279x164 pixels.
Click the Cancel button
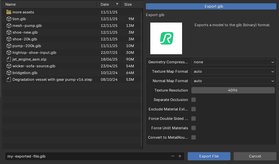click(x=255, y=156)
